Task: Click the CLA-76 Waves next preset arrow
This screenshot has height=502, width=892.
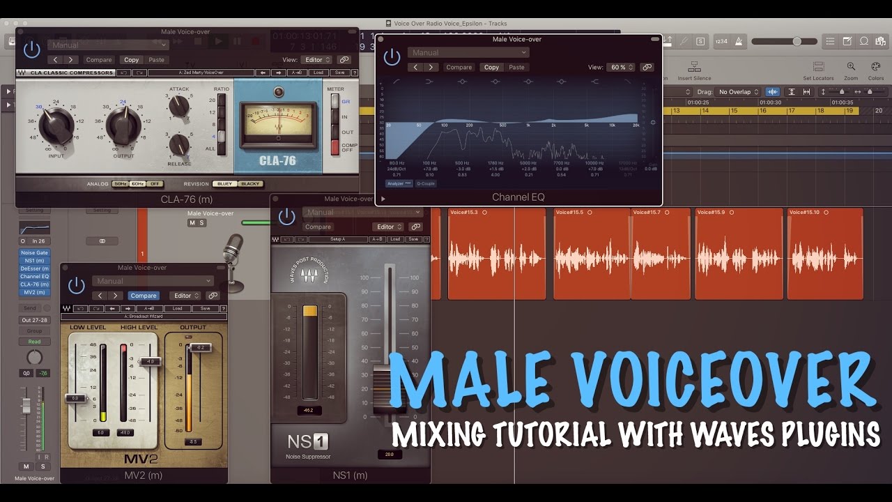Action: pos(278,73)
